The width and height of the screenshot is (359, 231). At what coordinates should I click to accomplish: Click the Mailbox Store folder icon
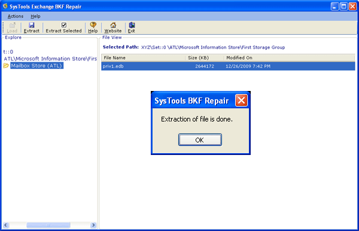(6, 66)
